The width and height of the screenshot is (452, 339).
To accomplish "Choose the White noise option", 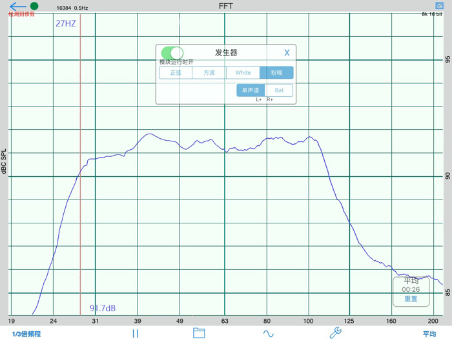I will coord(243,73).
